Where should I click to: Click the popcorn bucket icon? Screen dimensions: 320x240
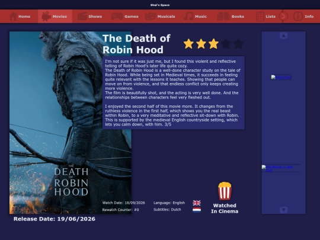point(225,191)
